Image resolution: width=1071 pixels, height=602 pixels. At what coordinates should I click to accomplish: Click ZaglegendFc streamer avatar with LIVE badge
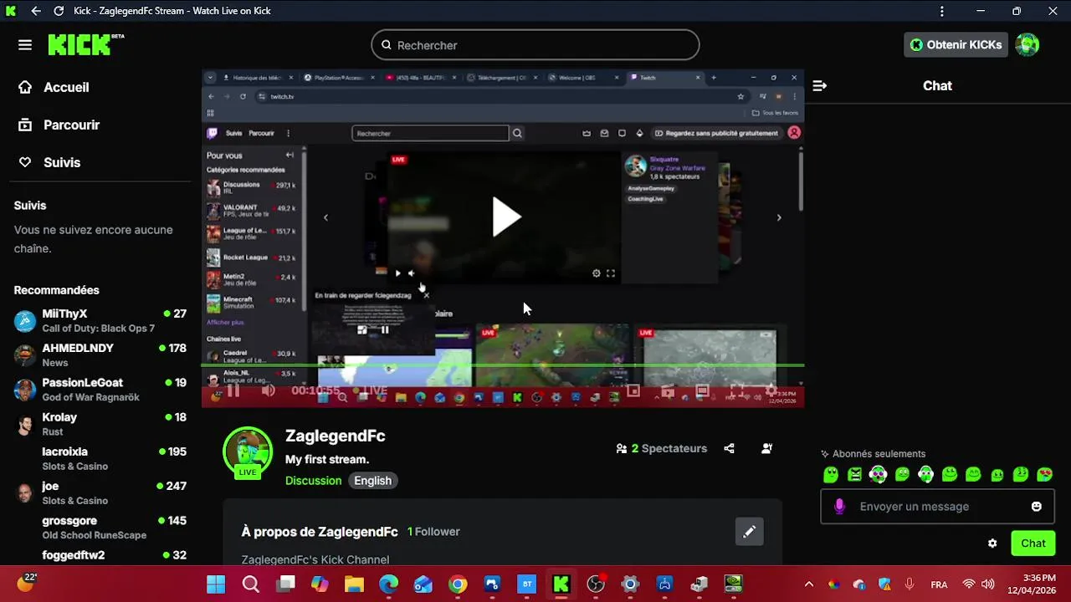[x=248, y=452]
